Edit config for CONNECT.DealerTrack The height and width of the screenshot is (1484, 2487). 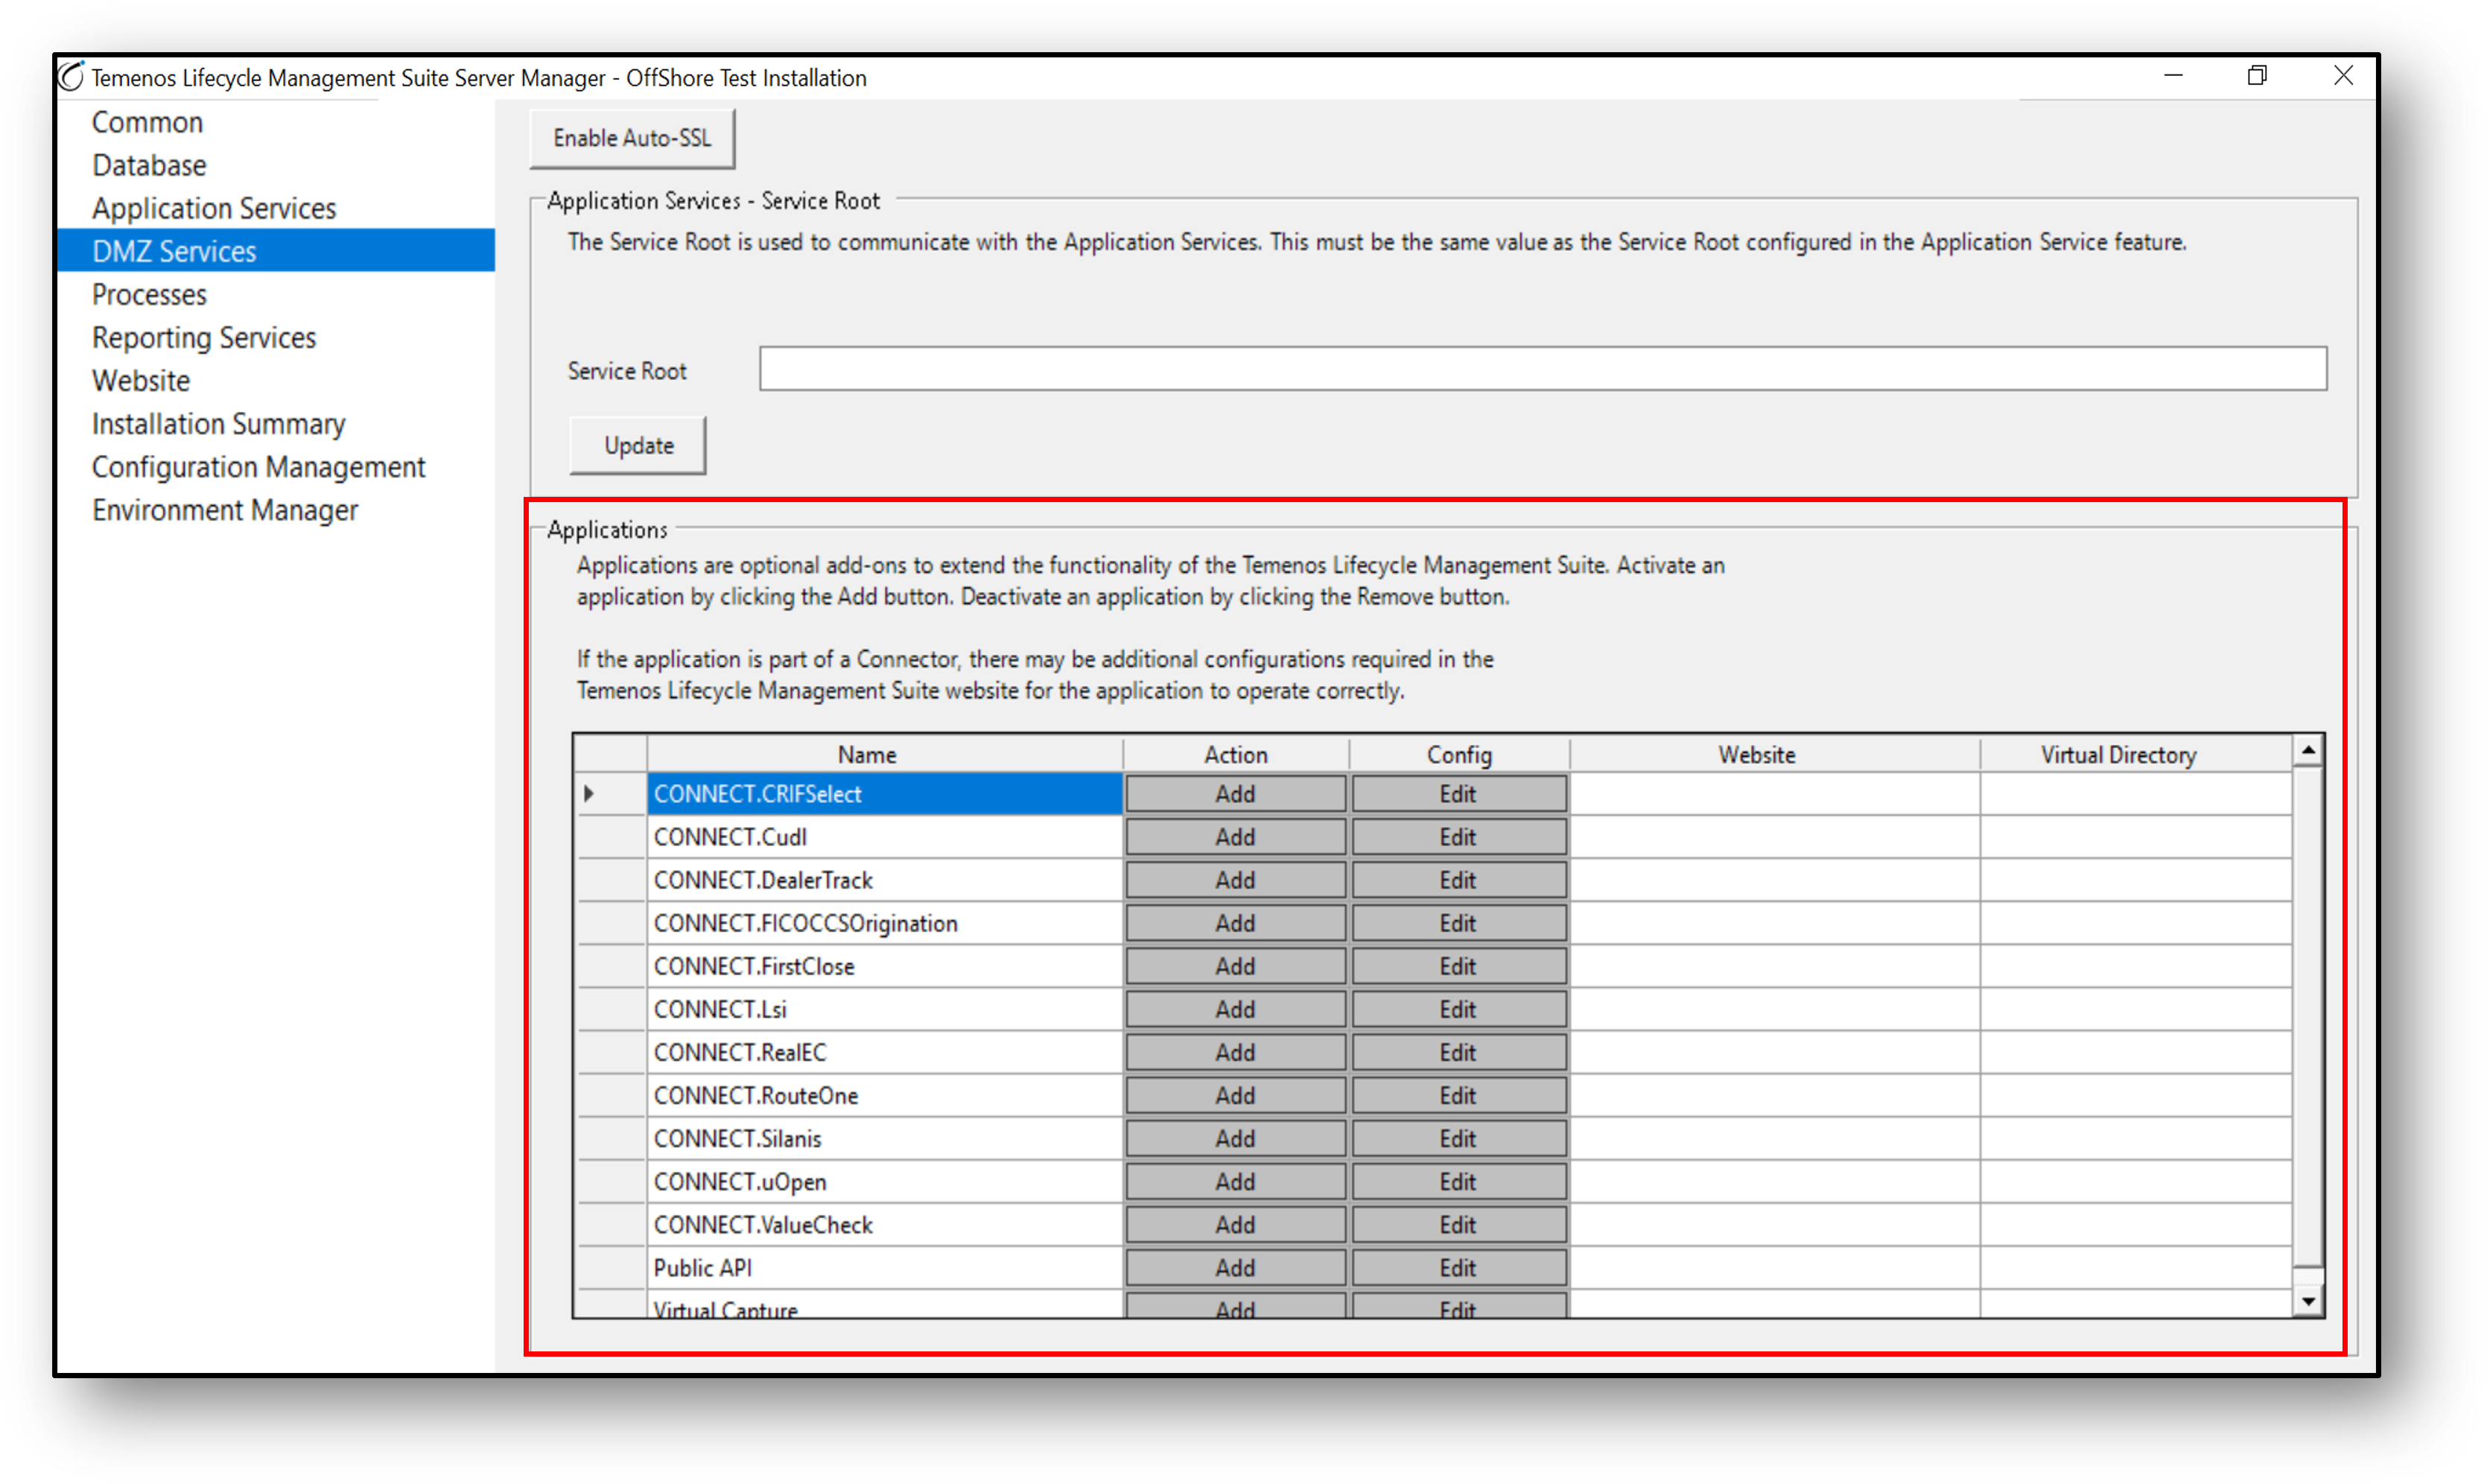click(x=1458, y=880)
